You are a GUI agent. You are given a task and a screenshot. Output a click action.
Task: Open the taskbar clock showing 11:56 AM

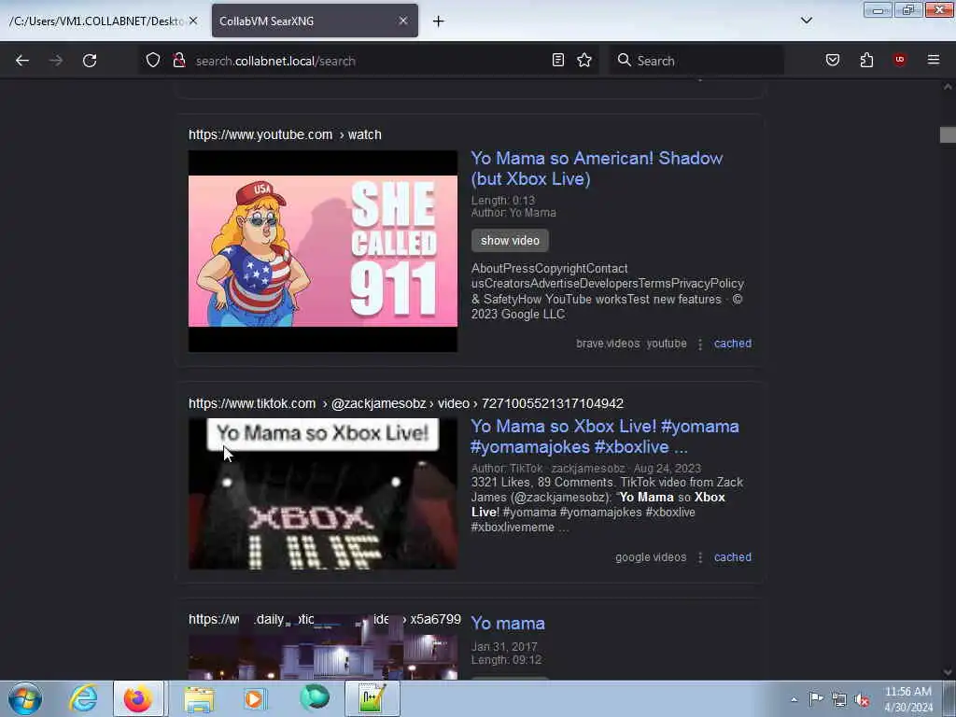(x=908, y=699)
